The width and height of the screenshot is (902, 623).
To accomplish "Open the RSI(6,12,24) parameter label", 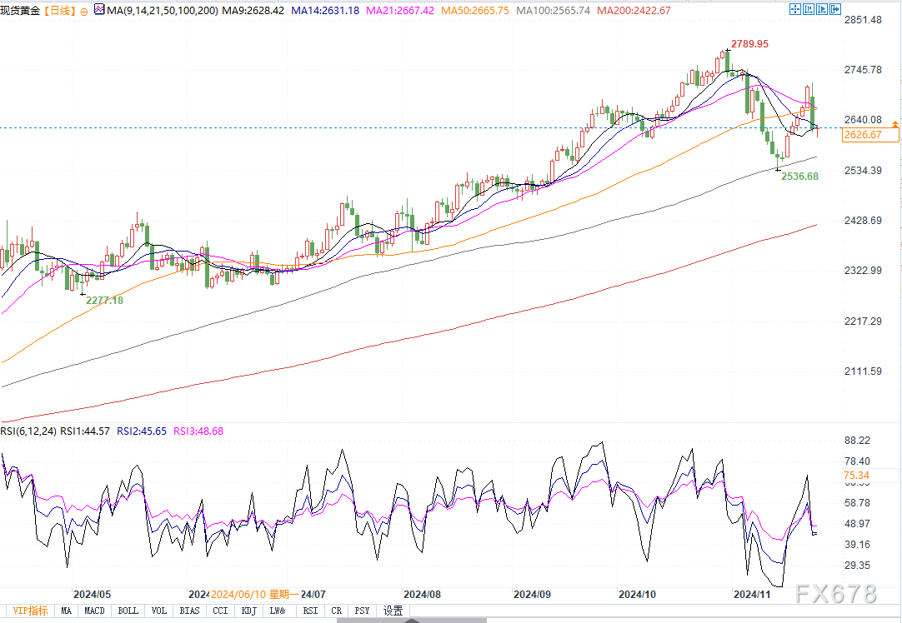I will click(28, 431).
